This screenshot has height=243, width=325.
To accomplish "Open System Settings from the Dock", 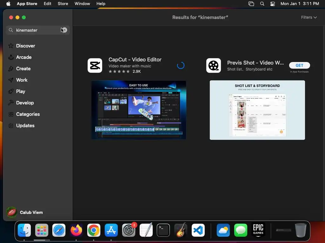I will (x=129, y=230).
